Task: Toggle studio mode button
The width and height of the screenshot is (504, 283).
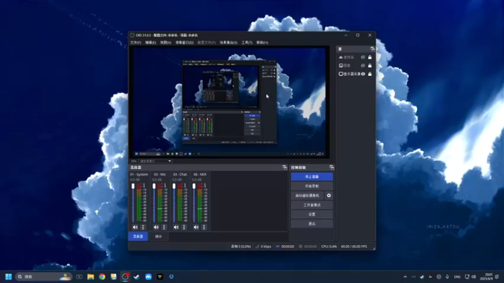Action: click(x=312, y=205)
